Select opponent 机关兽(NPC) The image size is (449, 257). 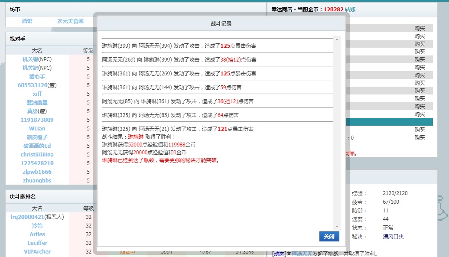[37, 59]
